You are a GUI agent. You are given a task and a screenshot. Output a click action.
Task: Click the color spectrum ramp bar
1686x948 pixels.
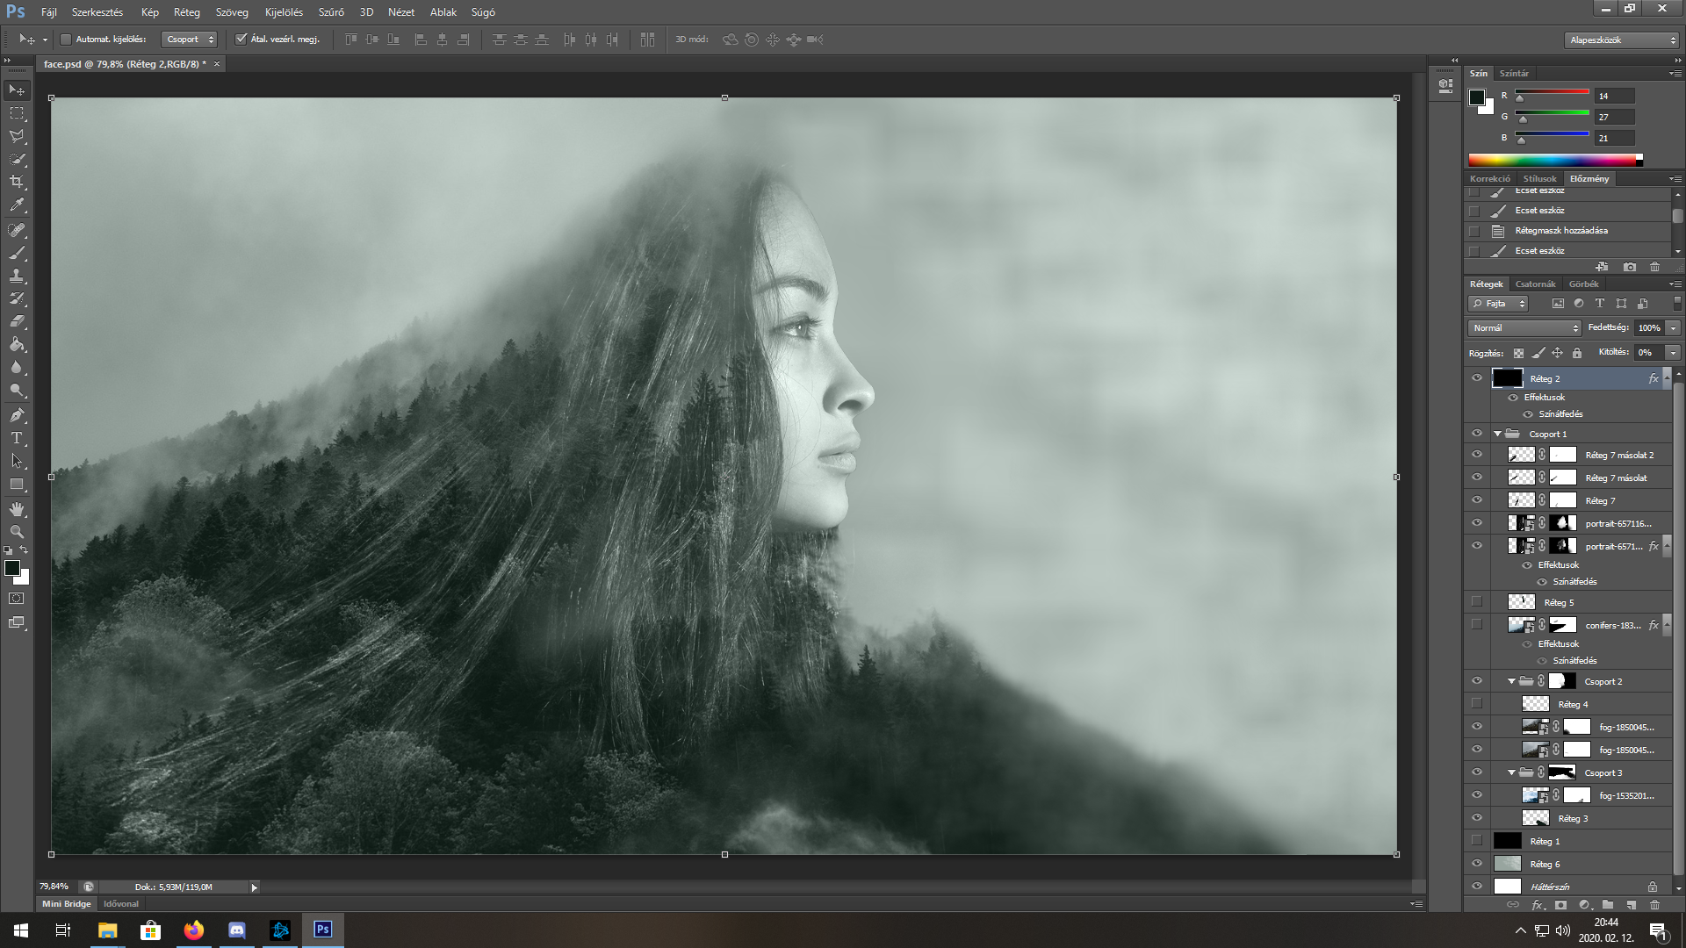(x=1554, y=160)
